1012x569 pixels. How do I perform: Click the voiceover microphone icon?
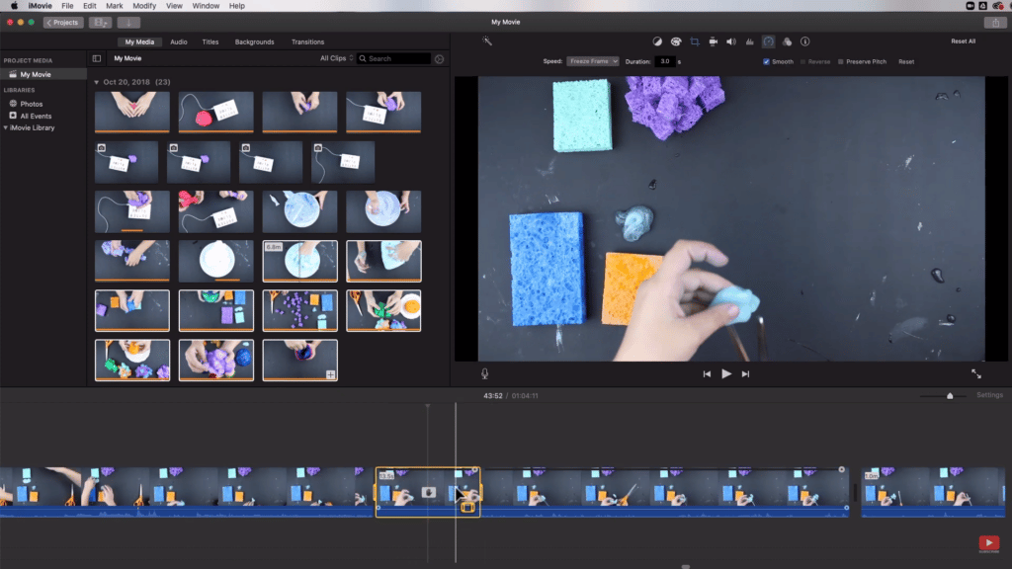click(x=484, y=373)
